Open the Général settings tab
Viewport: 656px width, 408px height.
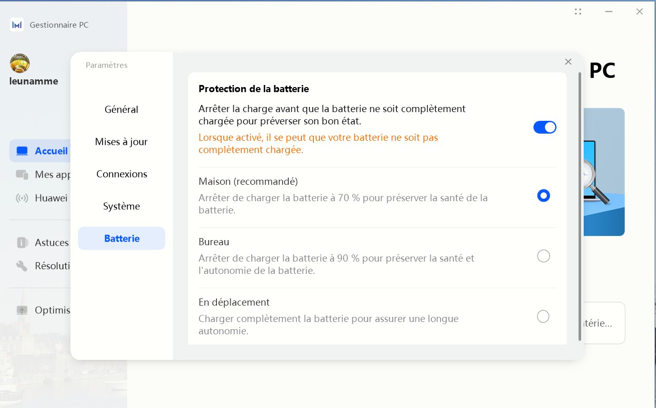pyautogui.click(x=122, y=110)
